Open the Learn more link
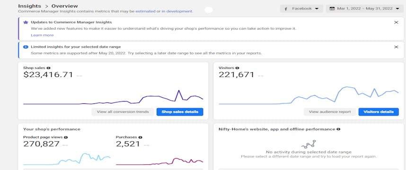The image size is (406, 170). (42, 35)
